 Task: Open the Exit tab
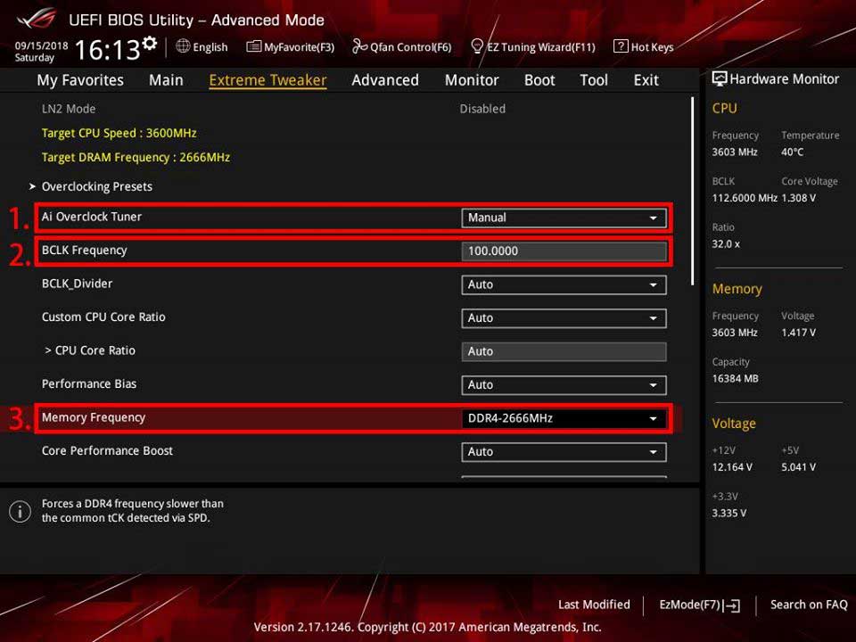(x=646, y=80)
